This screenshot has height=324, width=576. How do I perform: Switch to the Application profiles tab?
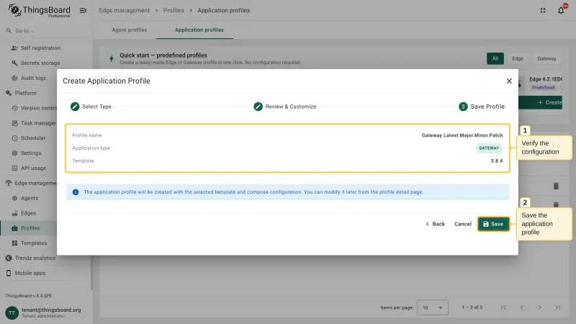point(199,30)
